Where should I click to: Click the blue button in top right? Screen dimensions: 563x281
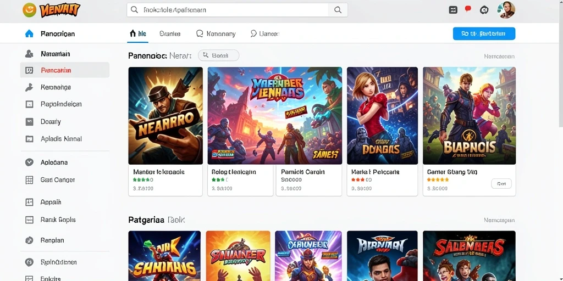[x=484, y=33]
